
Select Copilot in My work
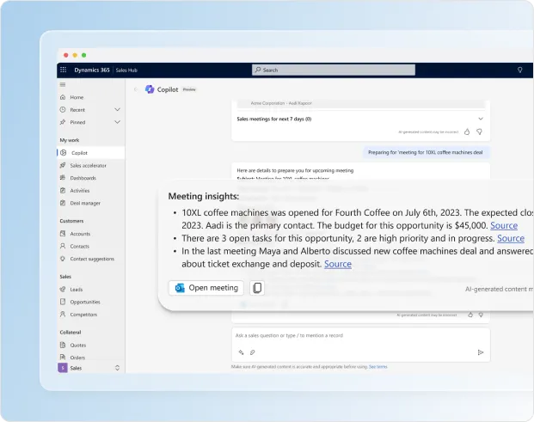pos(90,153)
